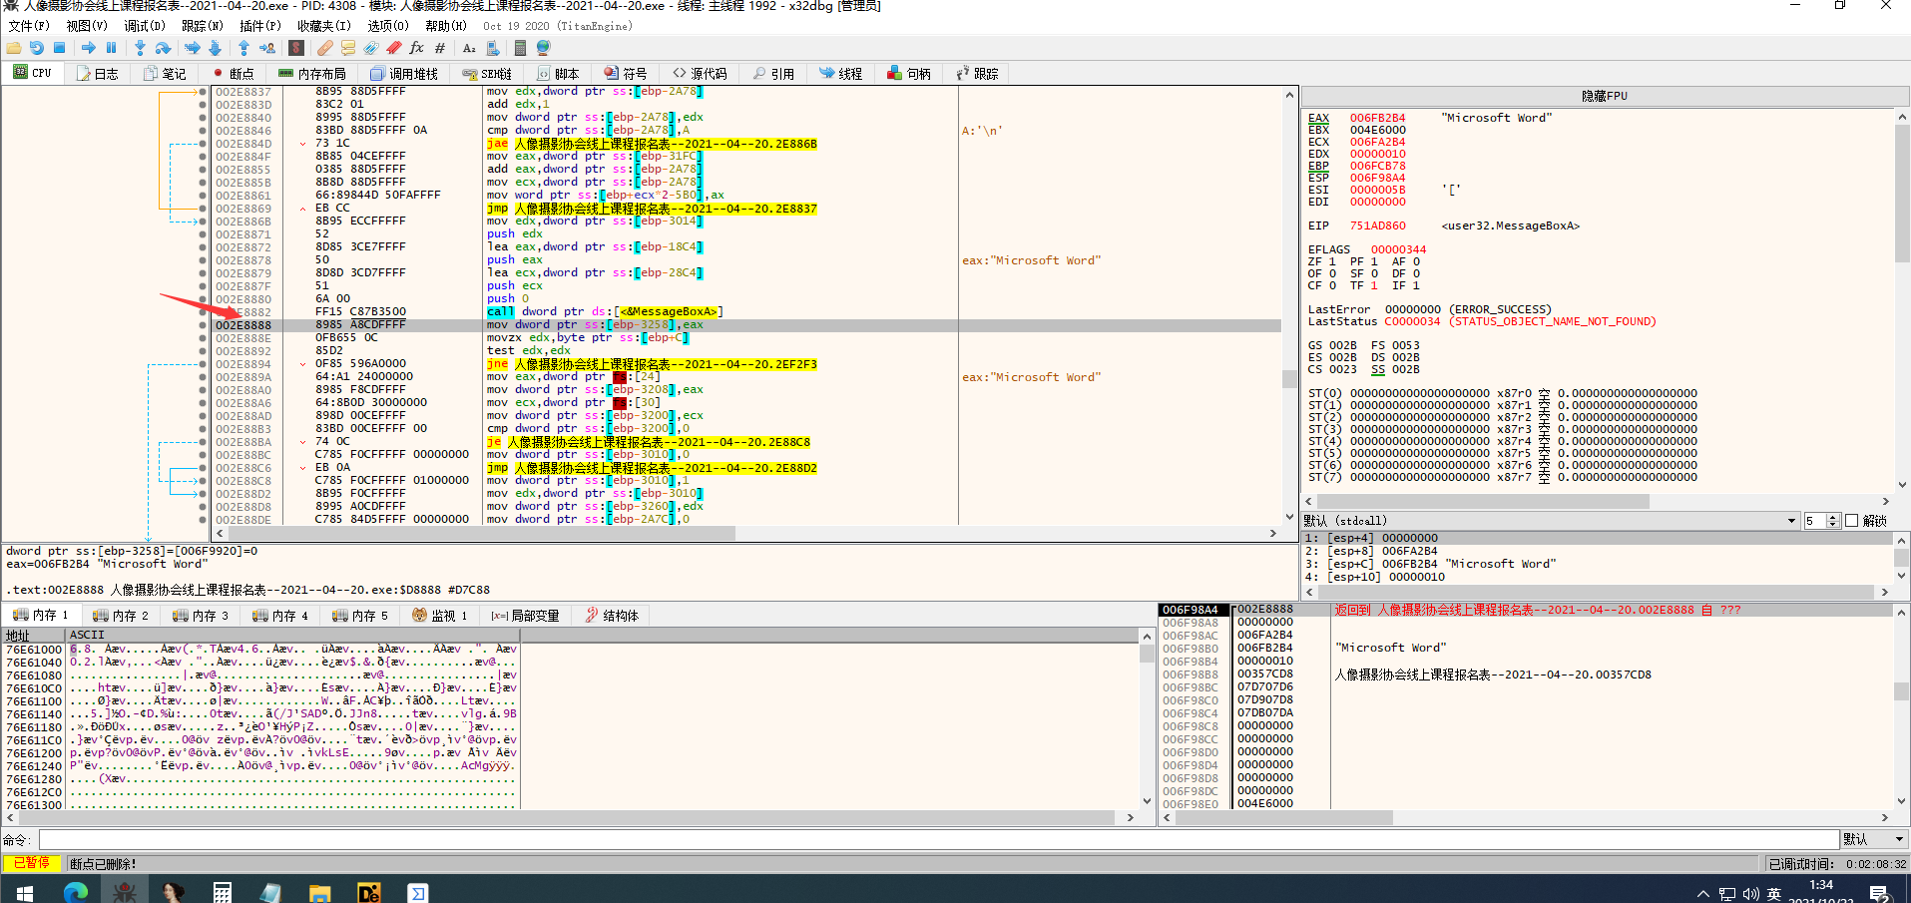The image size is (1911, 903).
Task: Open the Patches band-aid icon
Action: (325, 48)
